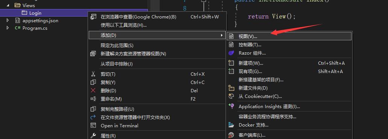Screen dimensions: 388x139
Task: Click the appsettings.json file icon
Action: pos(18,21)
